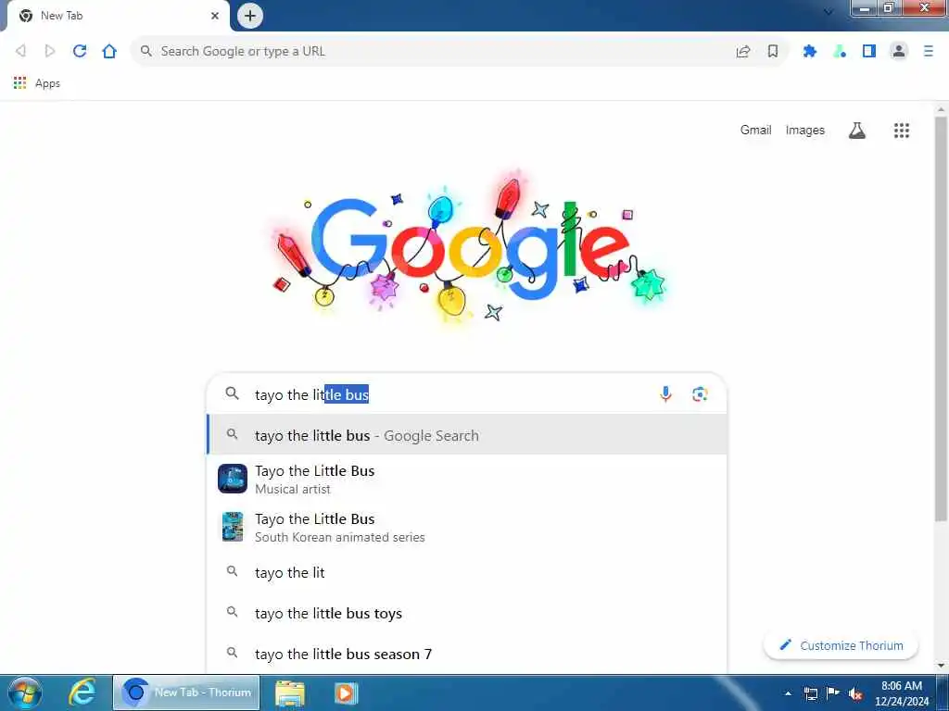949x711 pixels.
Task: Click the scrollbar down arrow
Action: tap(941, 666)
